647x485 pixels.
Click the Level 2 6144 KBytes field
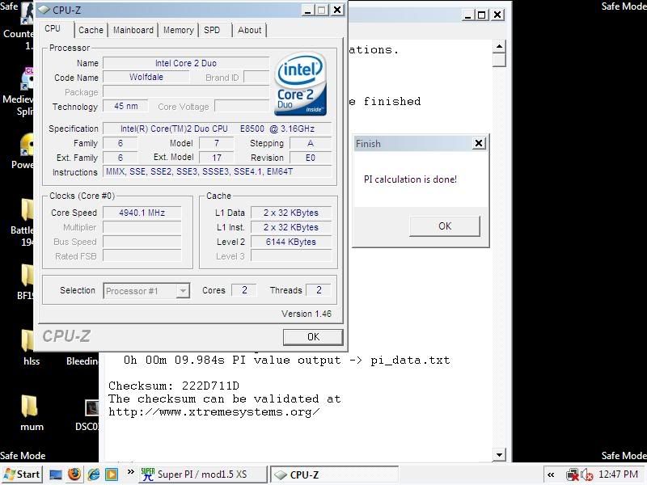[x=291, y=242]
